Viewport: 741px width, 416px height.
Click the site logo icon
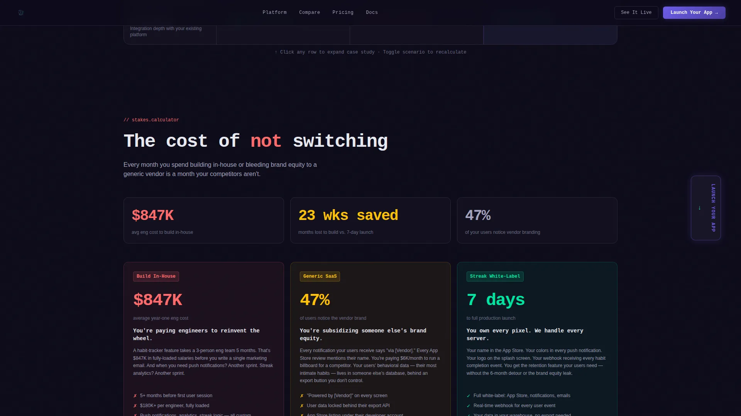[x=21, y=13]
